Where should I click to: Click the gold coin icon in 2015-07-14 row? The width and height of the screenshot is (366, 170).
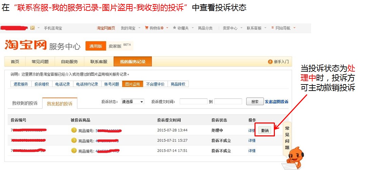pos(74,151)
